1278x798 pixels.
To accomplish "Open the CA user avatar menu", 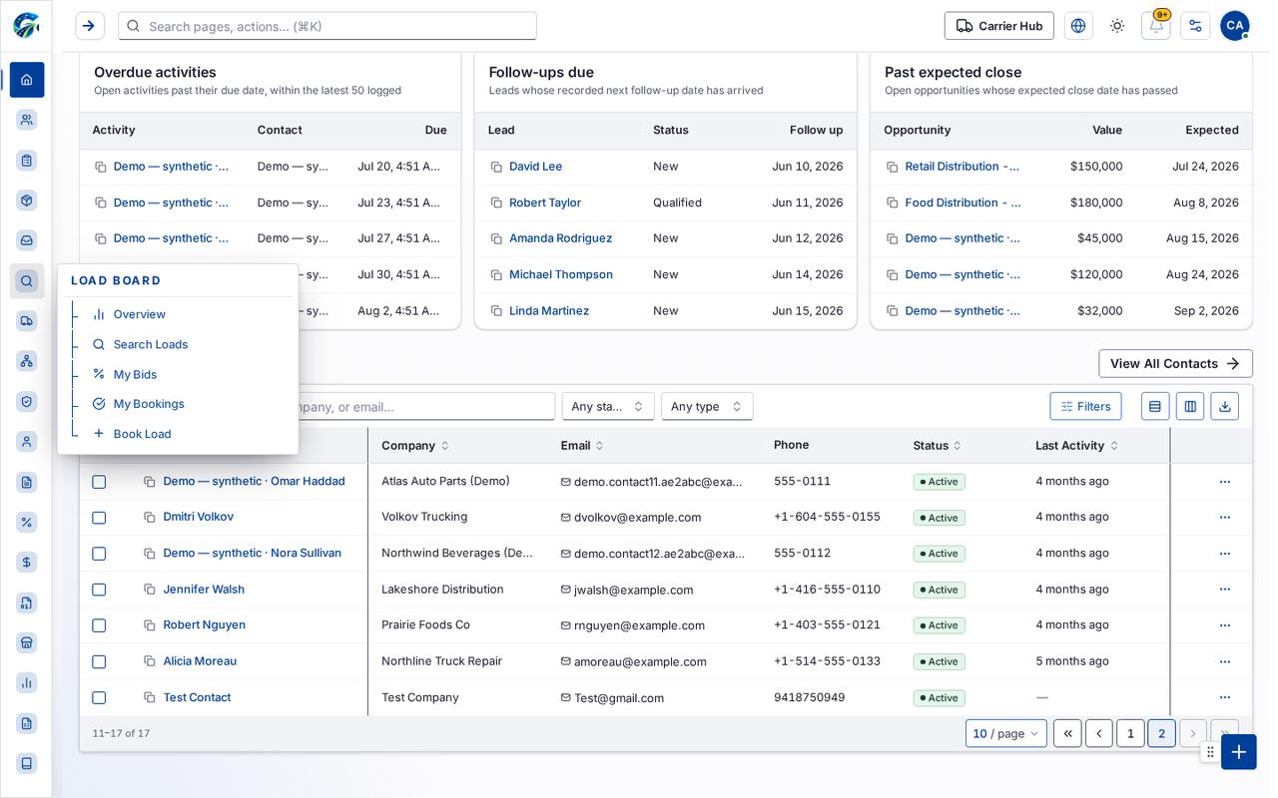I will (1235, 26).
